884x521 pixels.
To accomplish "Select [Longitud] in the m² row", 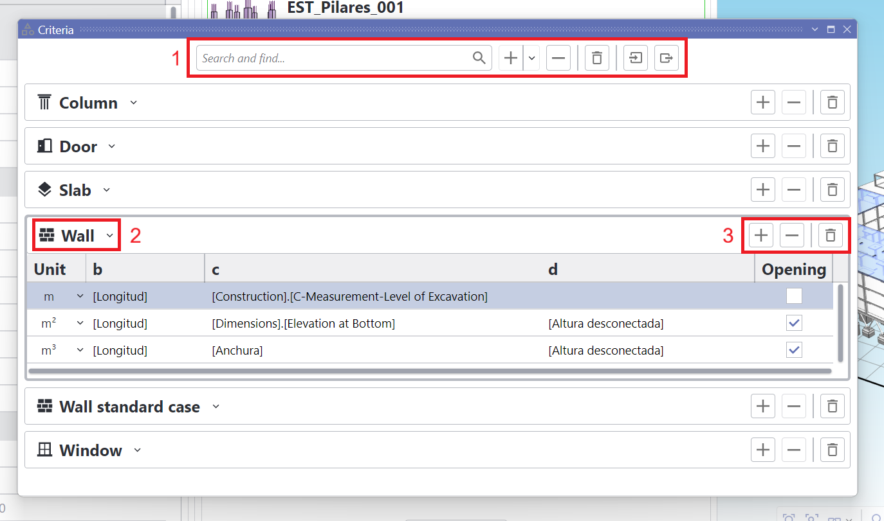I will coord(120,324).
